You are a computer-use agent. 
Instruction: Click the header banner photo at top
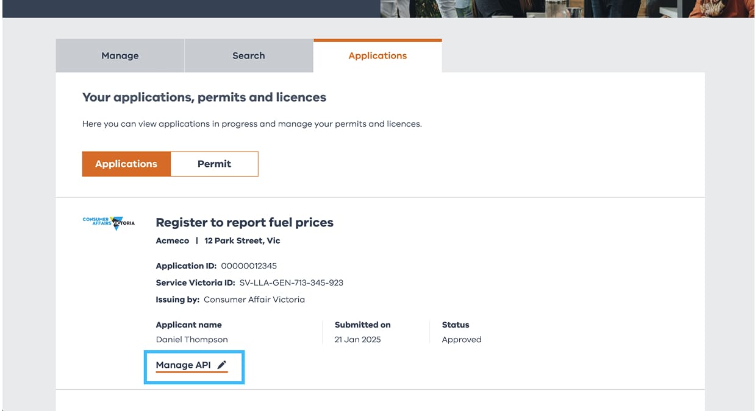(567, 8)
